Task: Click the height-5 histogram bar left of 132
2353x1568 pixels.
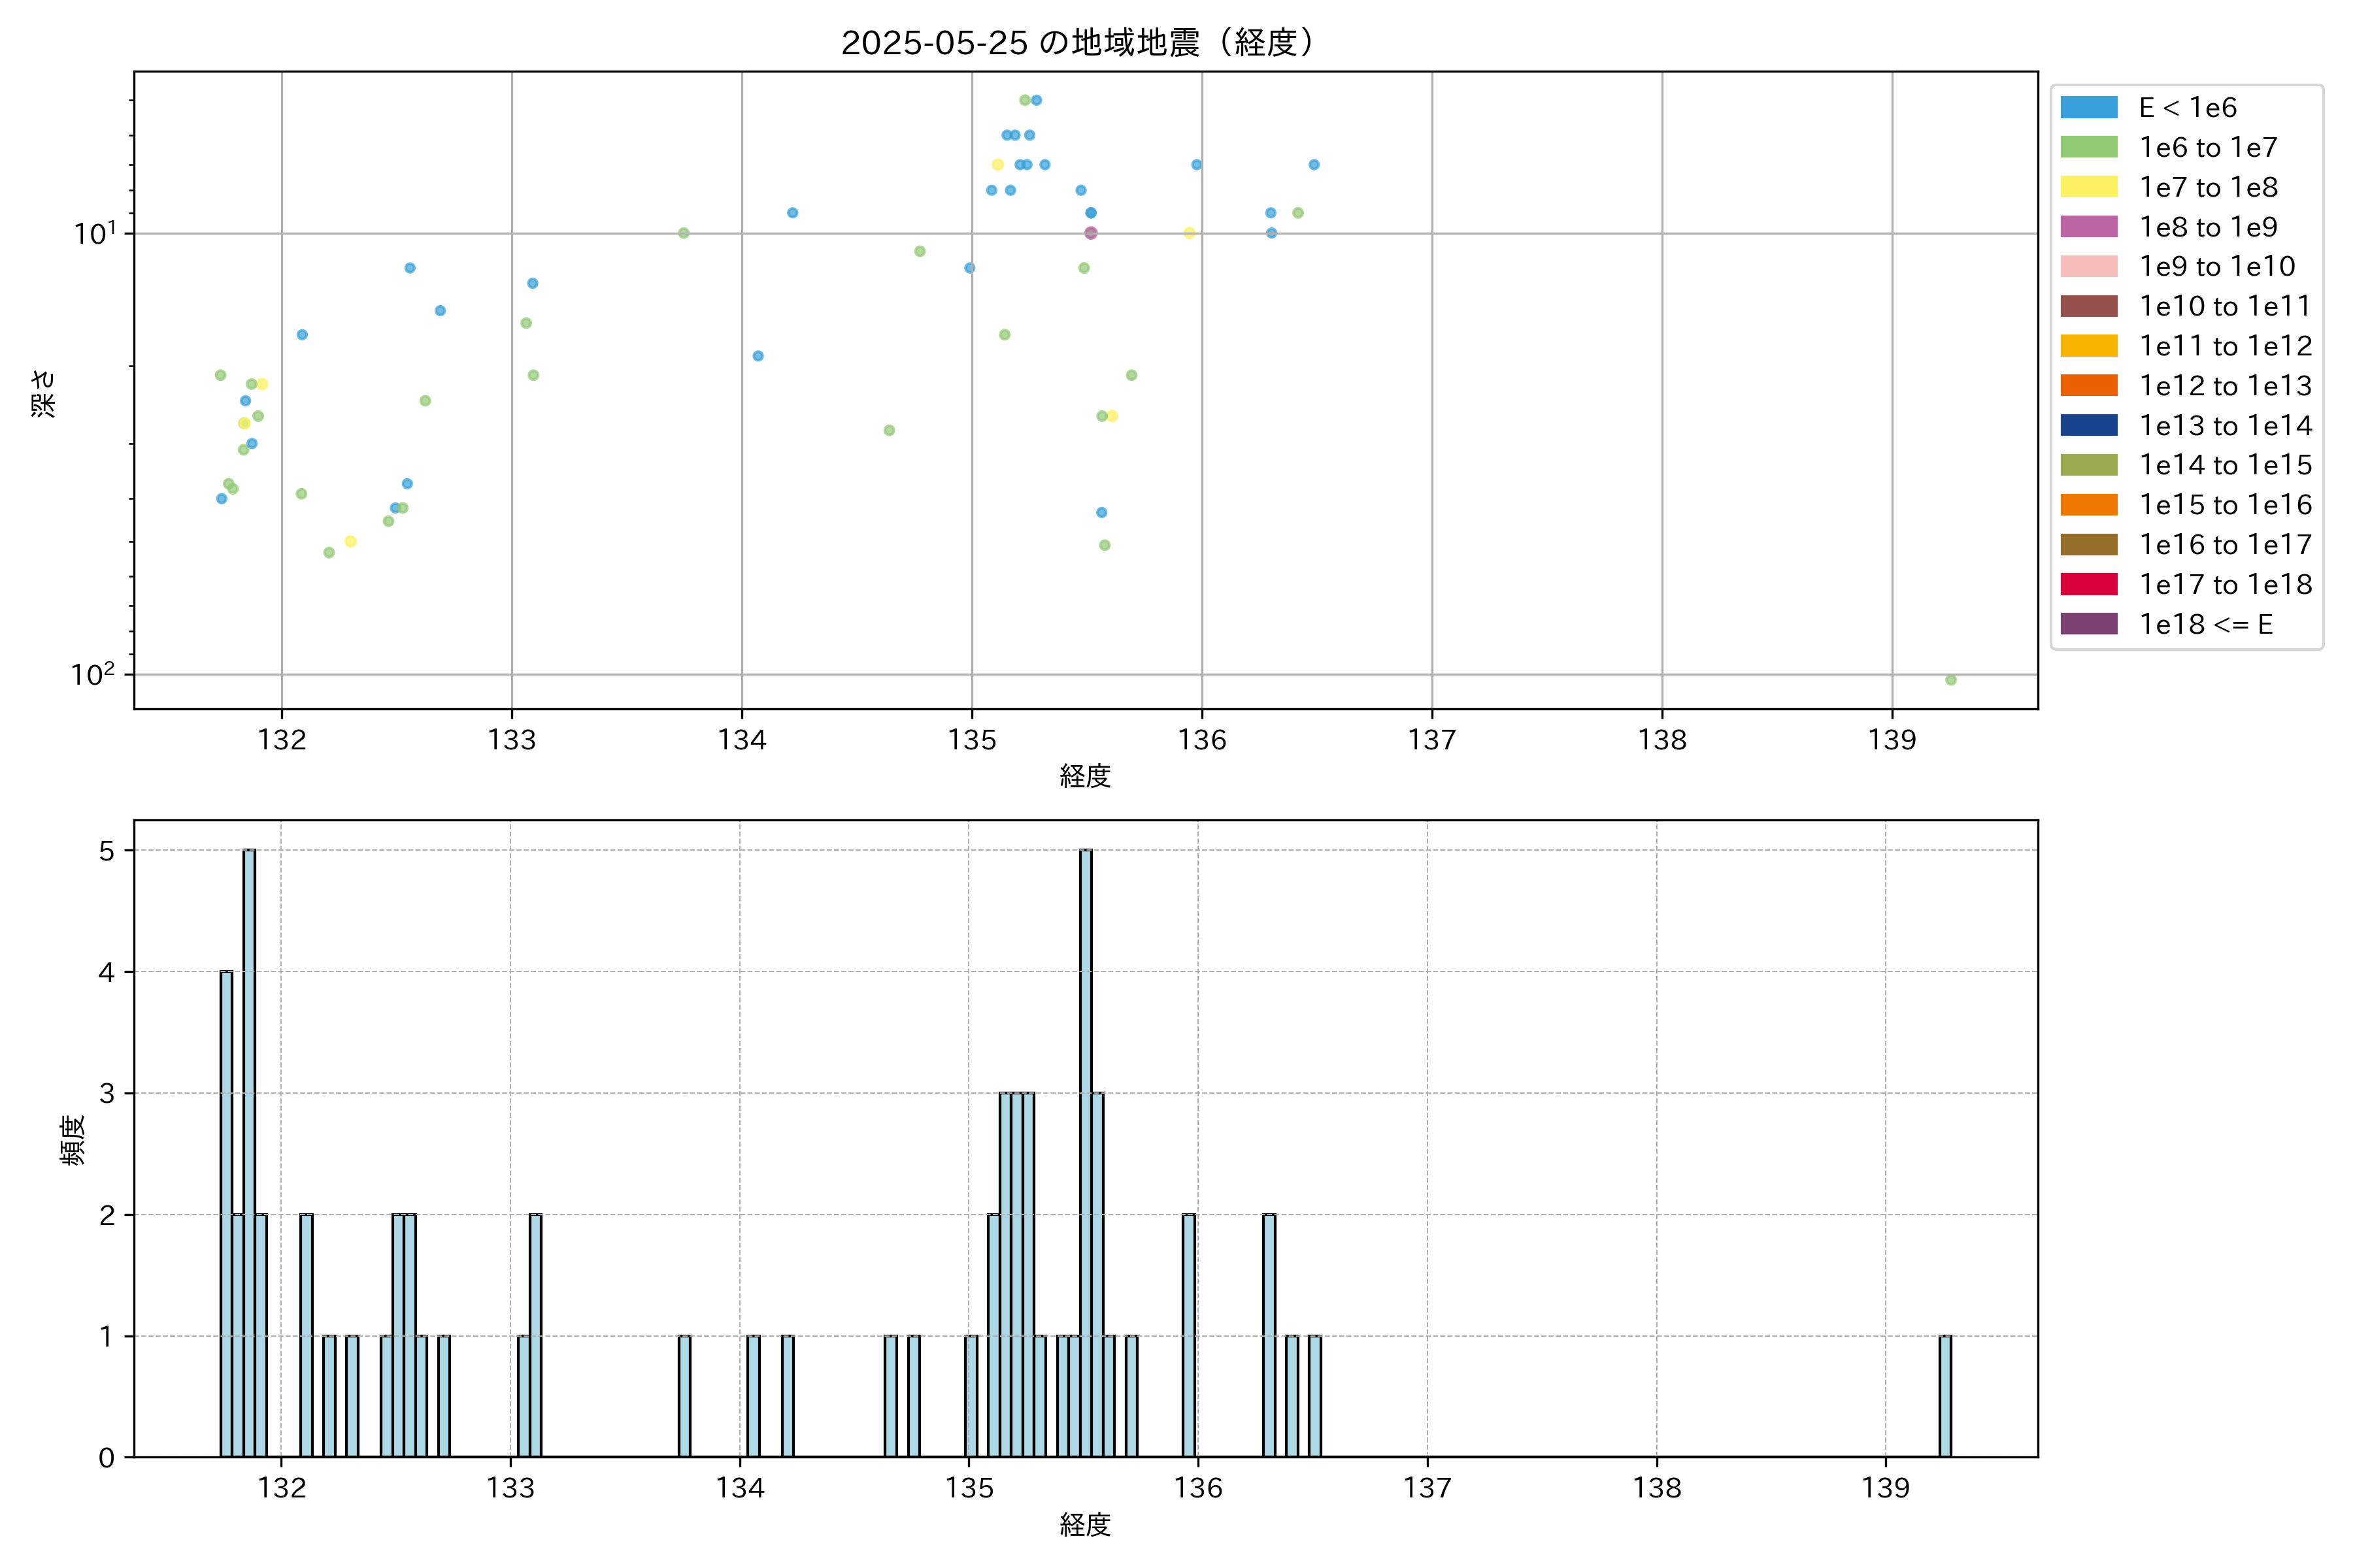Action: (249, 1150)
